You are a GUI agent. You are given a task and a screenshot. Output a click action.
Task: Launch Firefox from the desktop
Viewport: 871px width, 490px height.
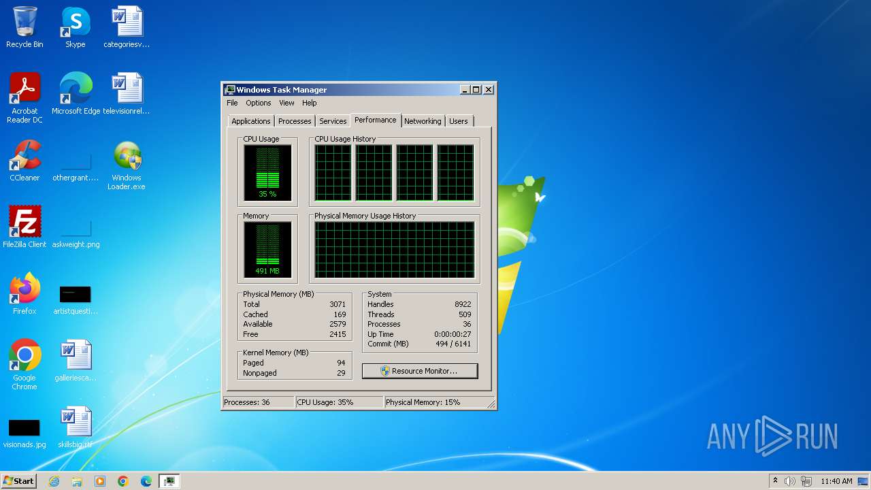click(24, 293)
